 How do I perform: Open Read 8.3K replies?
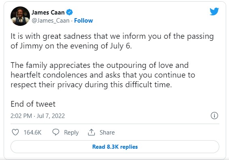[x=115, y=147]
